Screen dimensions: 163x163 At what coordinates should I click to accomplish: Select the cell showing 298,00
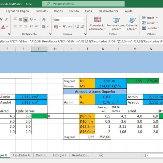[103, 137]
